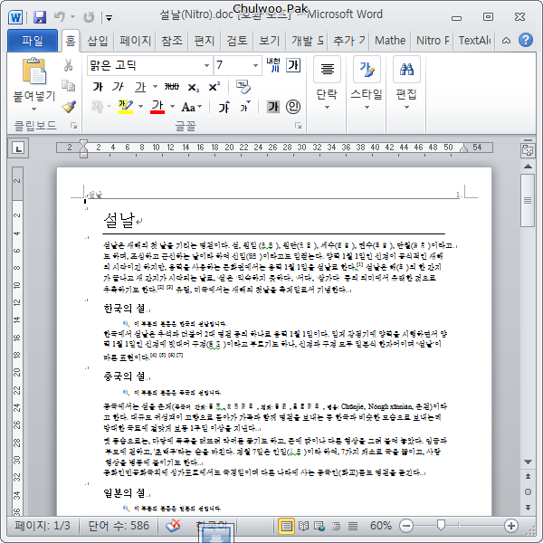Viewport: 543px width, 543px height.
Task: Expand underline style dropdown arrow
Action: [155, 87]
